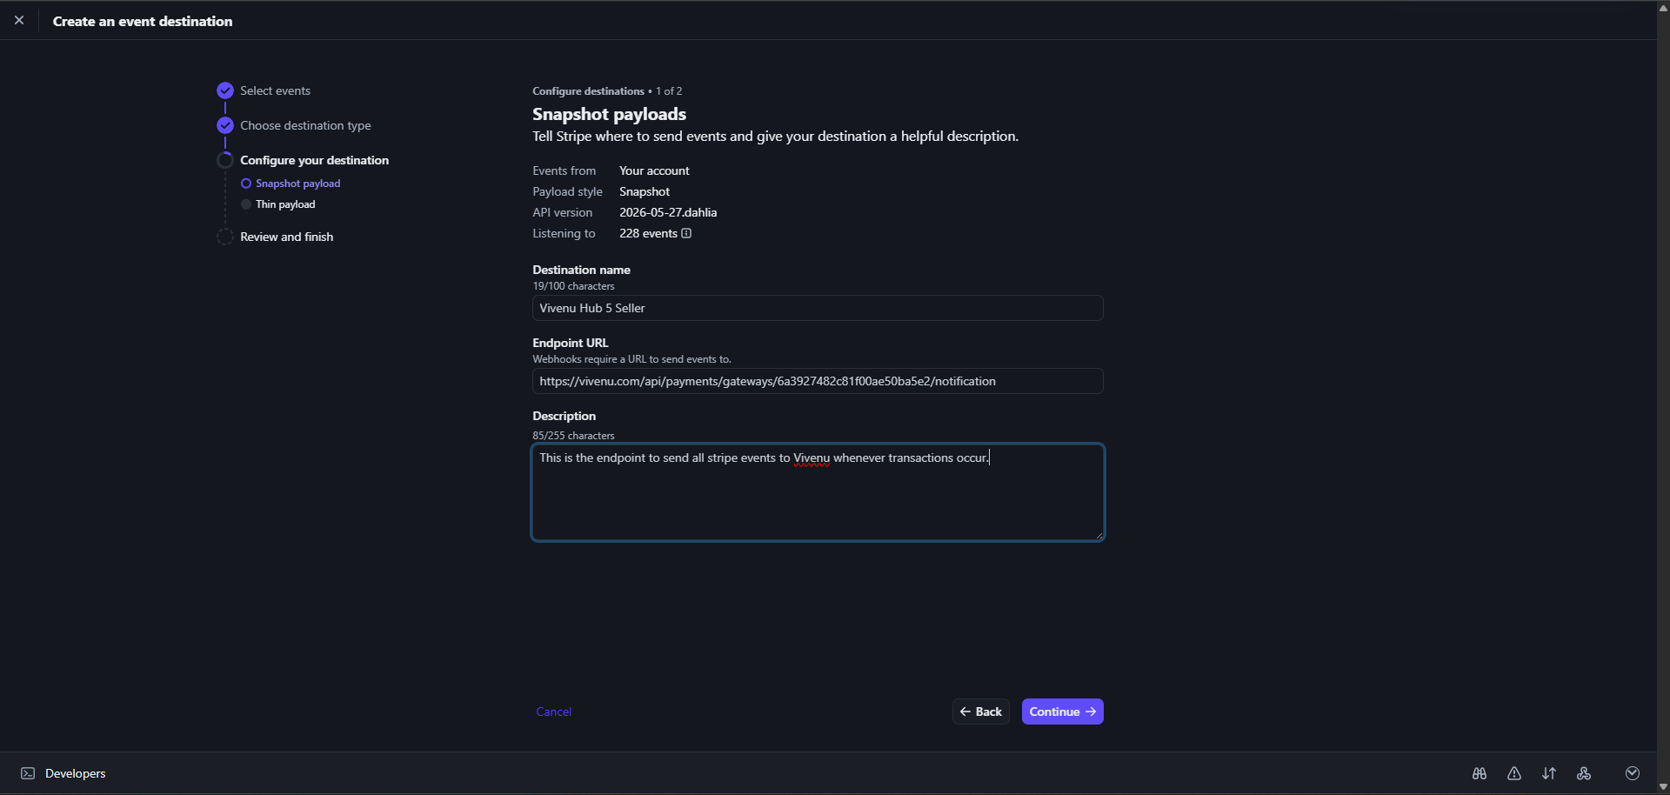This screenshot has width=1670, height=795.
Task: Go to Review and finish step
Action: pyautogui.click(x=286, y=237)
